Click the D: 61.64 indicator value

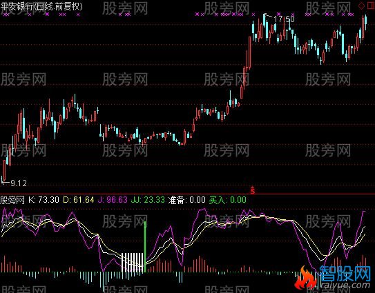tap(79, 200)
